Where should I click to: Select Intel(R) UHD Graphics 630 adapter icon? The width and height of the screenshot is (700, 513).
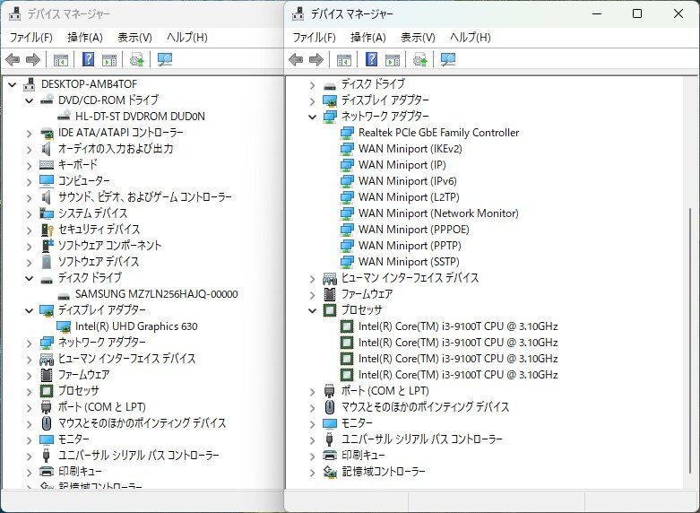64,326
